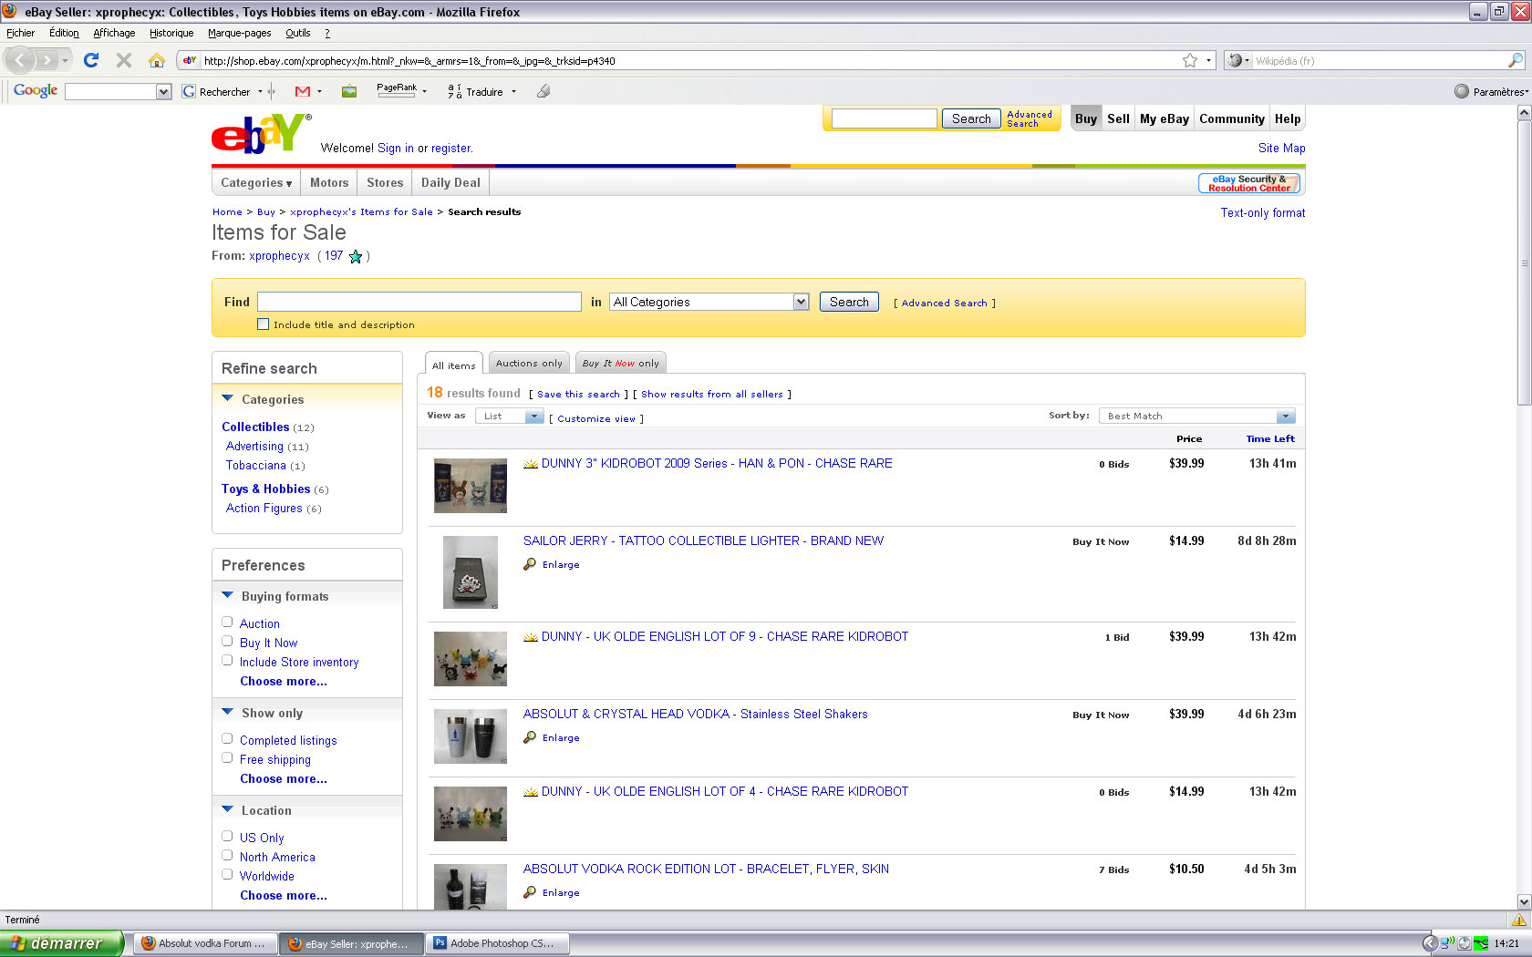Click the eBay Security & Resolution Center badge
1532x957 pixels.
tap(1249, 183)
